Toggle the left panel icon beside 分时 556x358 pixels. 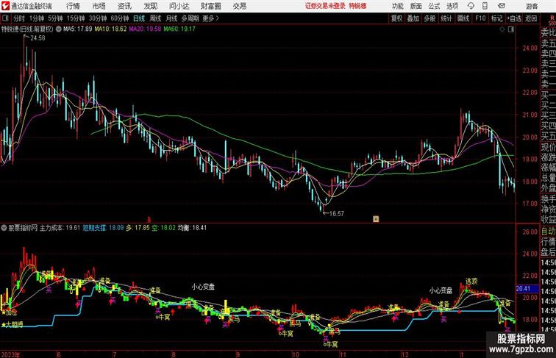[x=5, y=18]
